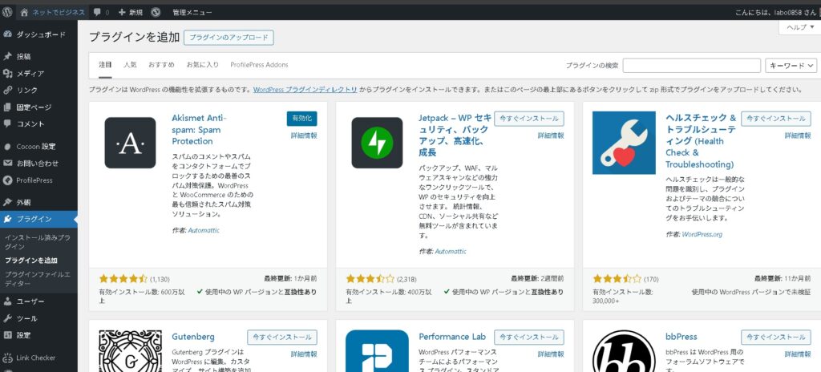The height and width of the screenshot is (372, 821).
Task: Click the ダッシュボード gauge icon
Action: pos(7,34)
